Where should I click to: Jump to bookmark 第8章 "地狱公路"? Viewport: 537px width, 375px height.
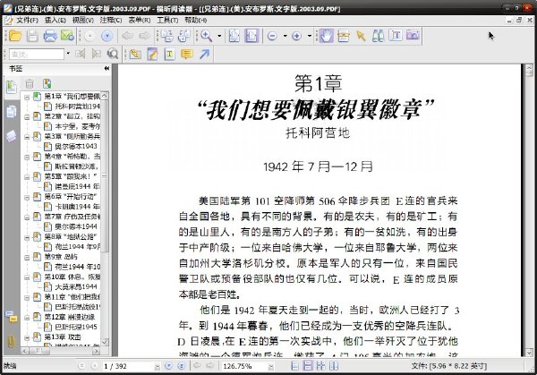tap(71, 236)
